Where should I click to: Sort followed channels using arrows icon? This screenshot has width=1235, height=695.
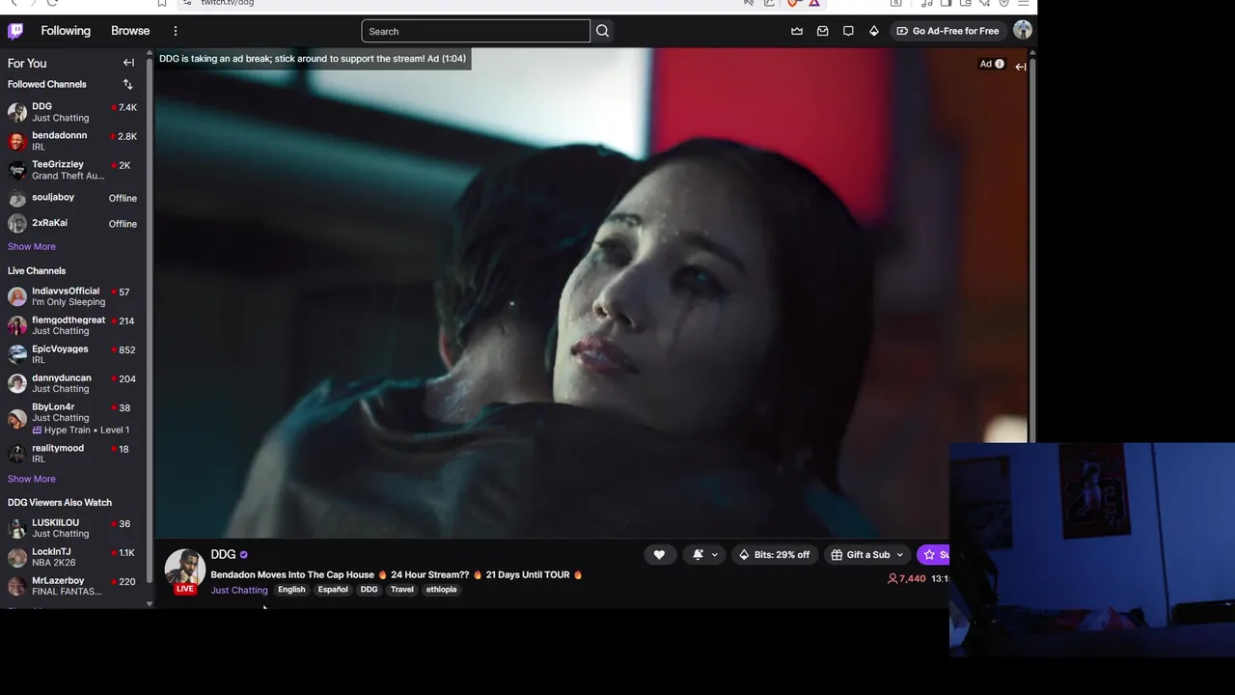click(127, 84)
